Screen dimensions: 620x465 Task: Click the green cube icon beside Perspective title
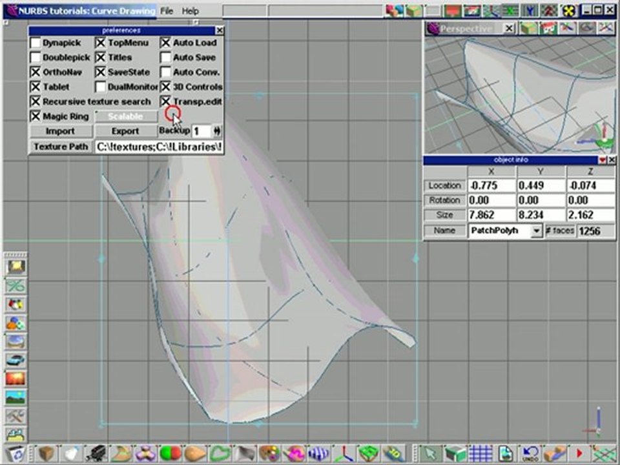(528, 28)
